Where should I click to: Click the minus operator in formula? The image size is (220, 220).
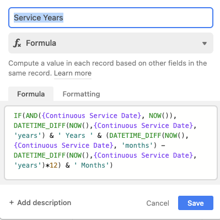(163, 146)
